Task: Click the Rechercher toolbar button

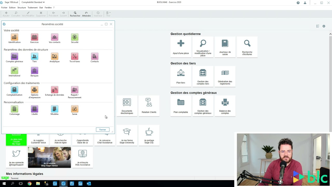Action: pos(75,14)
